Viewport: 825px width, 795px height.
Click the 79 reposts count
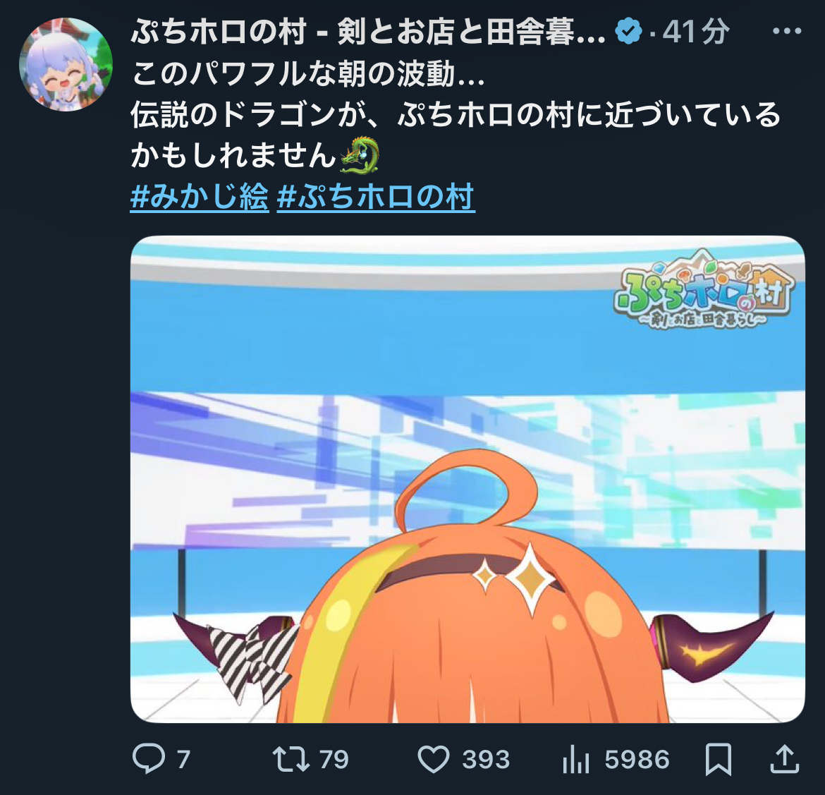[334, 760]
